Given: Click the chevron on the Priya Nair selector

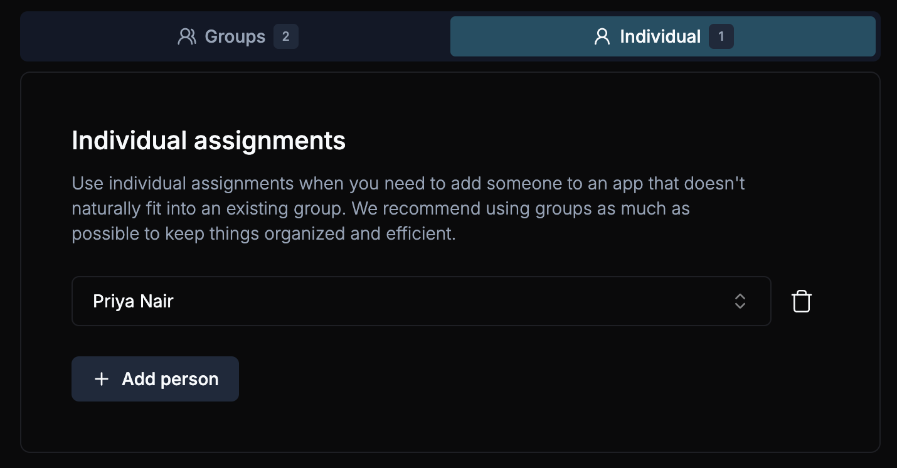Looking at the screenshot, I should 740,301.
